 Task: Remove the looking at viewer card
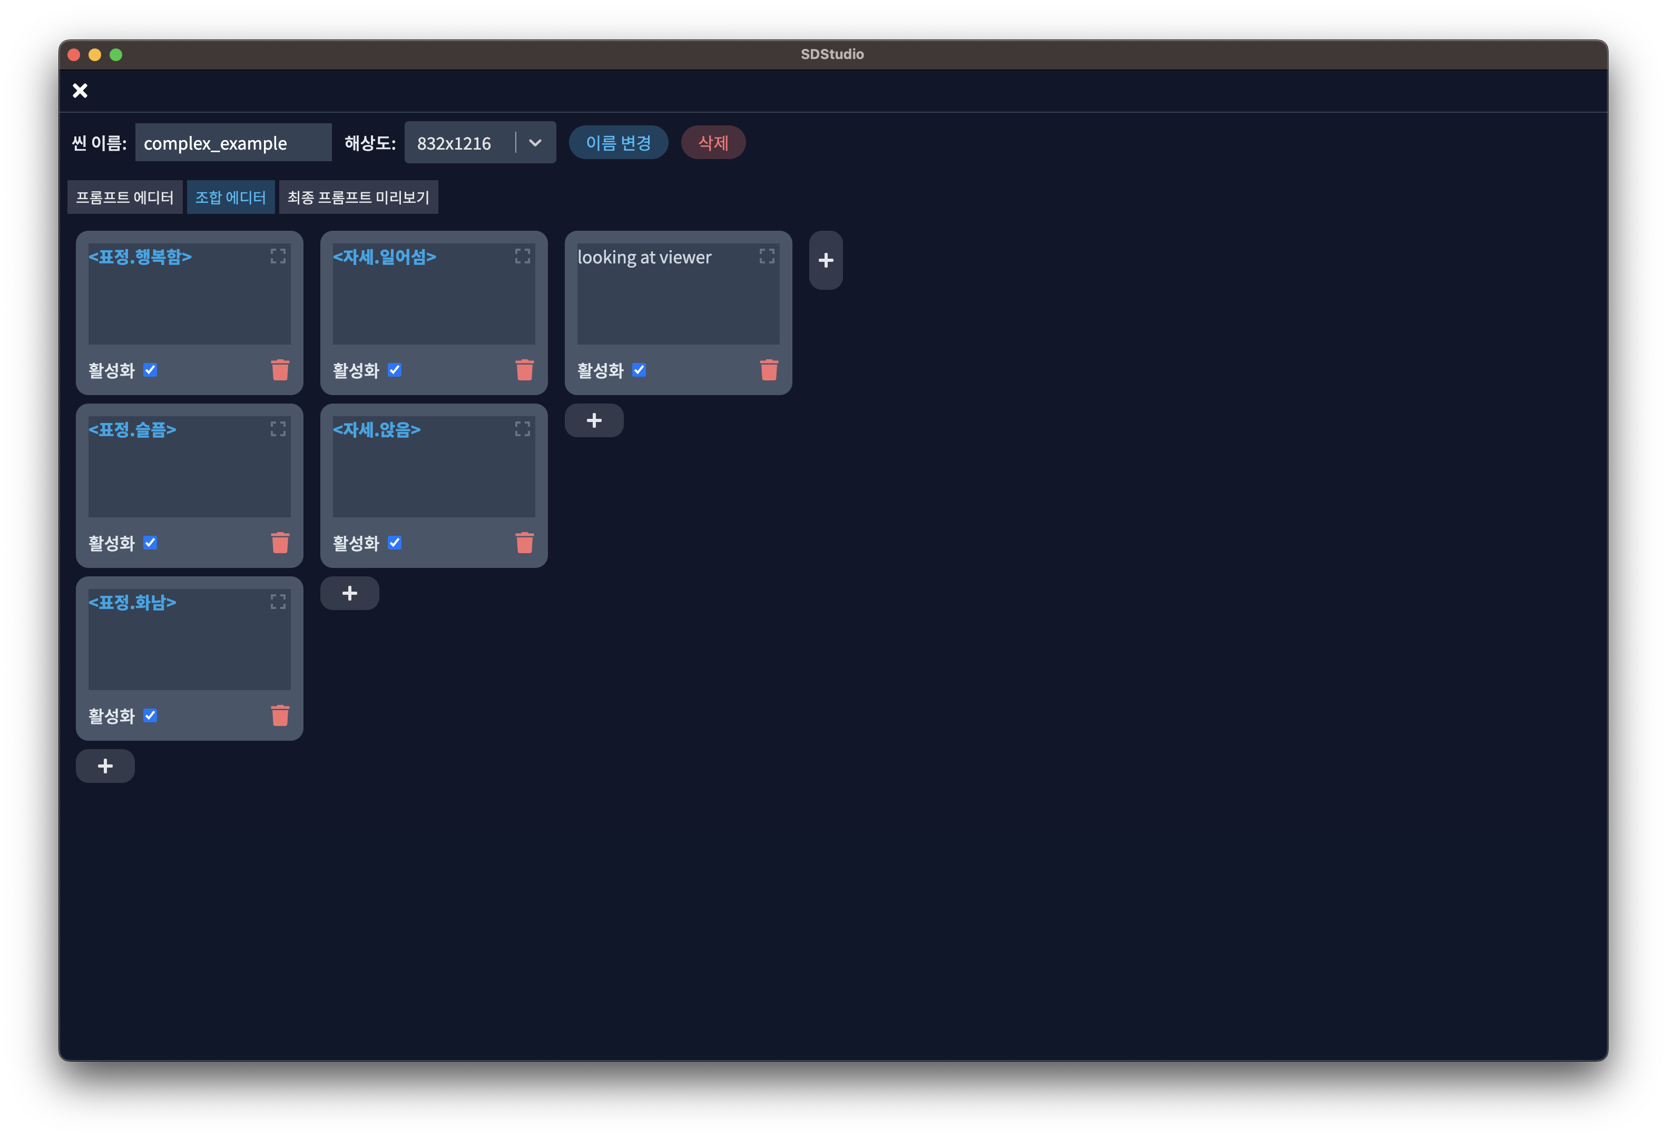[768, 369]
